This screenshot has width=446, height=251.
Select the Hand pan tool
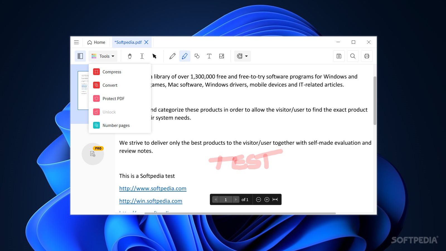pyautogui.click(x=130, y=56)
